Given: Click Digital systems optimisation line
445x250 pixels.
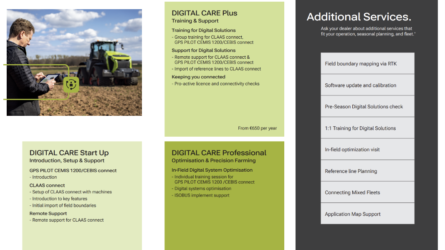Looking at the screenshot, I should 202,189.
